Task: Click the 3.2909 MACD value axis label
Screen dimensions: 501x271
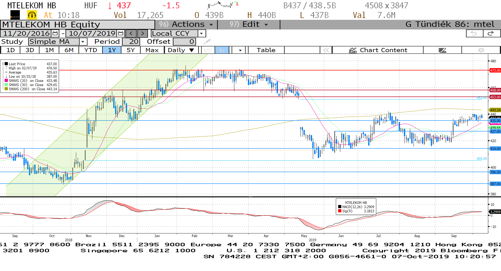Action: (495, 212)
